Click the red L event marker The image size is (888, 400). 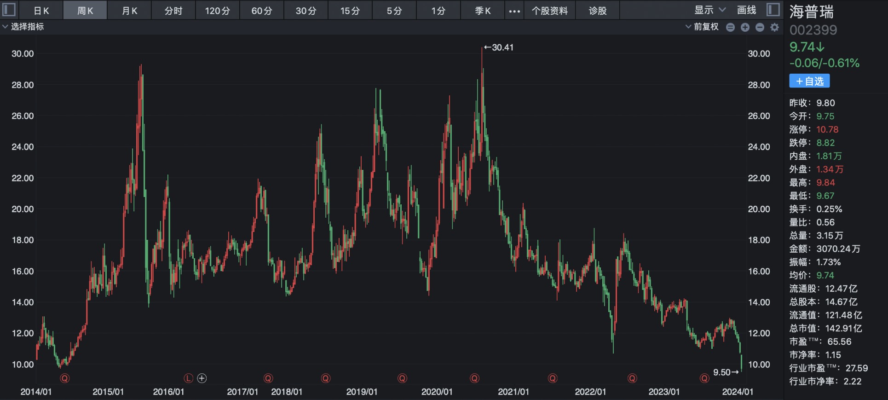coord(188,378)
